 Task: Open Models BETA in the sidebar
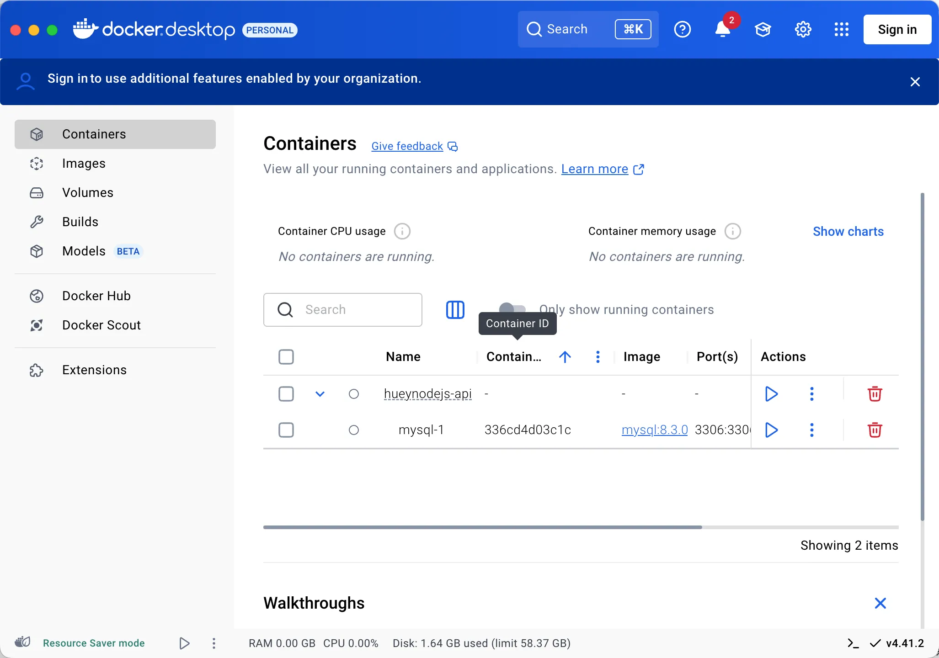[x=115, y=251]
